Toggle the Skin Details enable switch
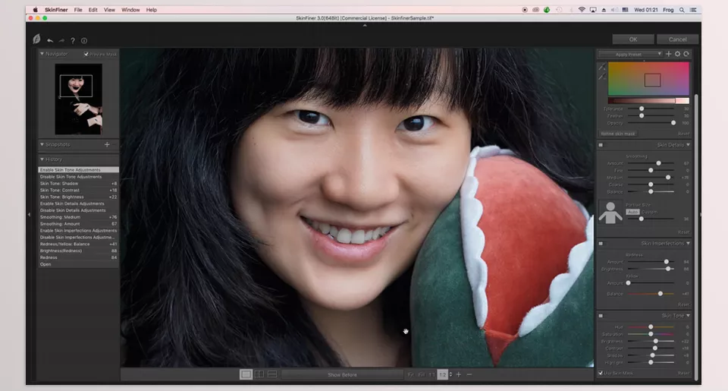 tap(601, 145)
